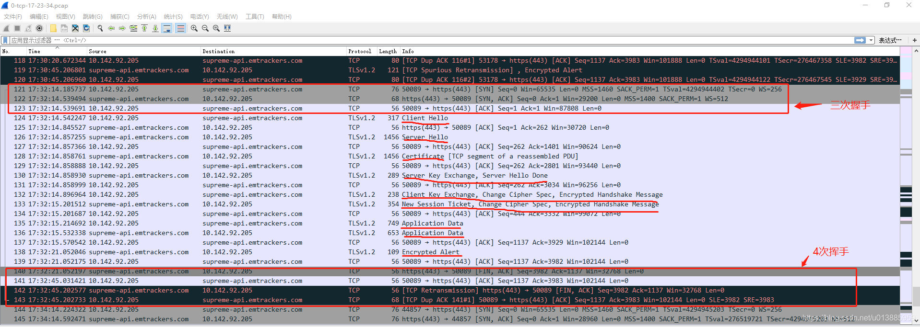
Task: Click the Zoom out magnifier icon
Action: [x=205, y=28]
